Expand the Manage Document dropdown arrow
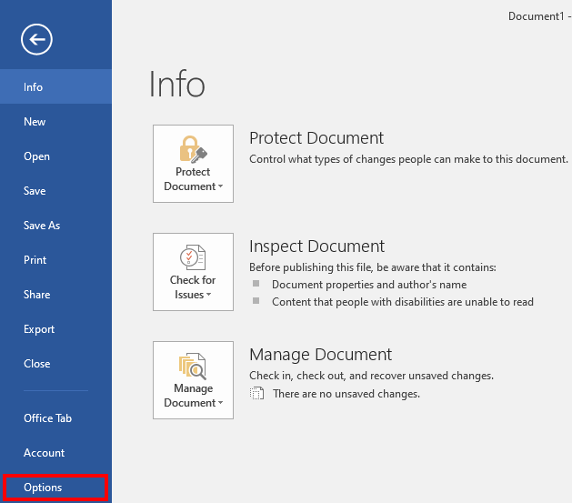The width and height of the screenshot is (572, 503). (220, 403)
